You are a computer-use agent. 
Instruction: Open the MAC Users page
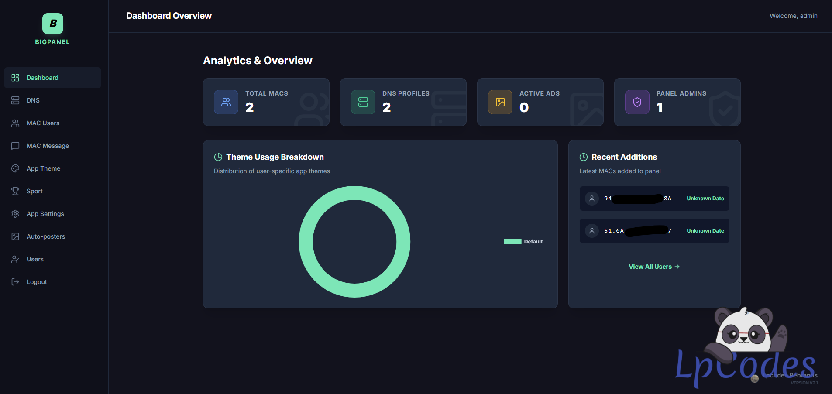43,123
